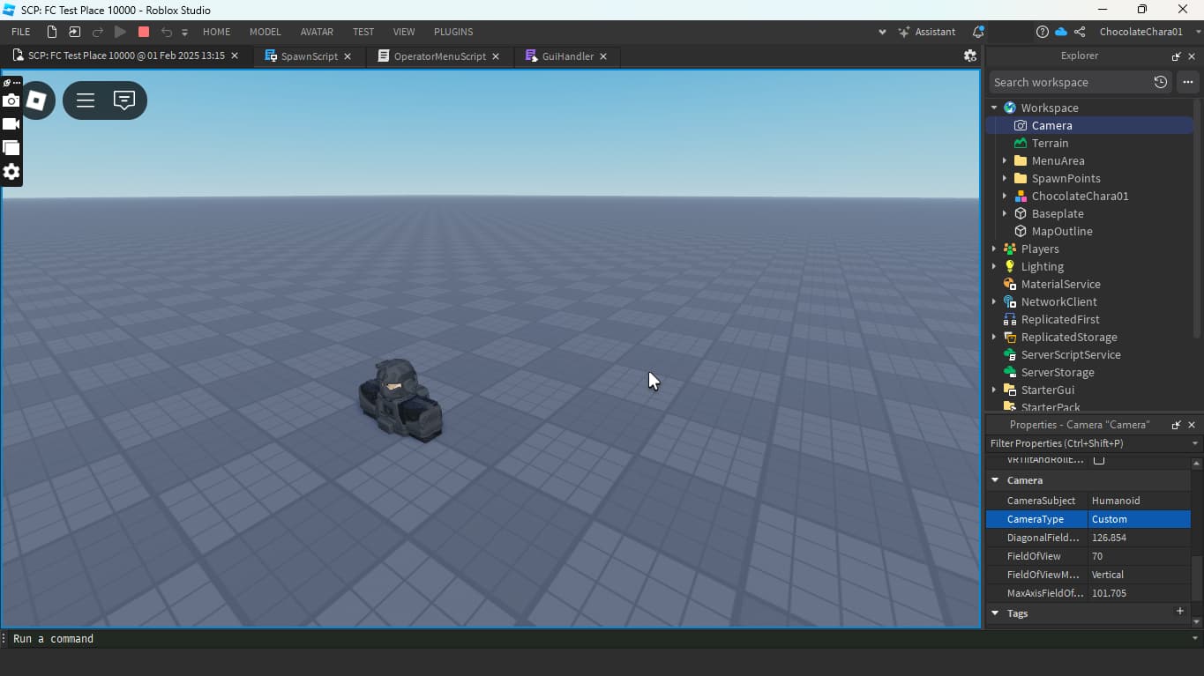Click the share icon near the account name
This screenshot has width=1204, height=676.
[x=1078, y=31]
